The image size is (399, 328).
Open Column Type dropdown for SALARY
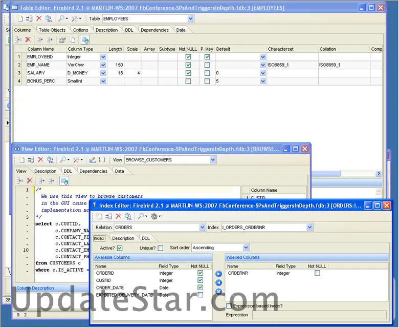pyautogui.click(x=103, y=73)
